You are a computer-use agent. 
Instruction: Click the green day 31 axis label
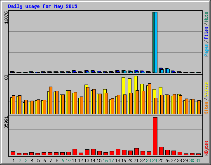click(198, 160)
